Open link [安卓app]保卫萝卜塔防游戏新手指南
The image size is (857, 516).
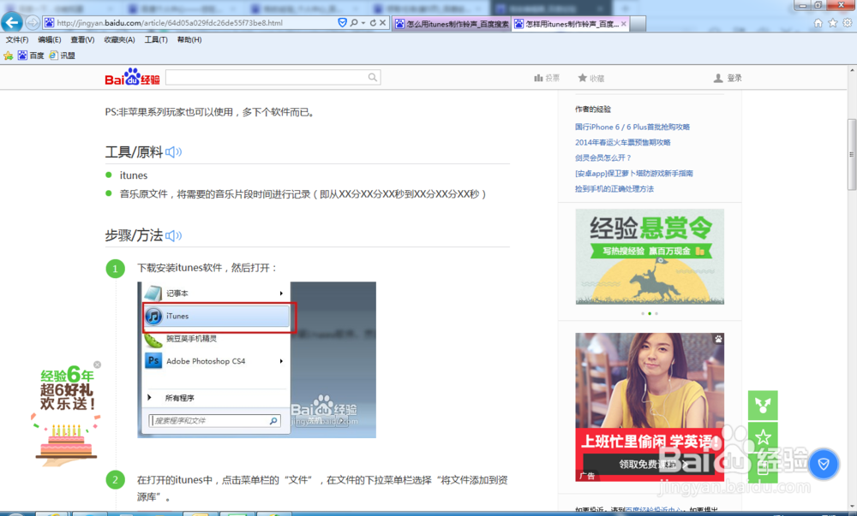click(634, 174)
